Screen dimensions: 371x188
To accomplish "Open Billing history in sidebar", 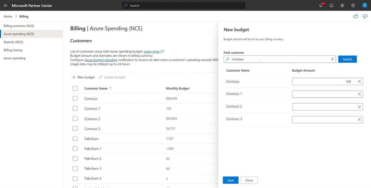I will 13,50.
